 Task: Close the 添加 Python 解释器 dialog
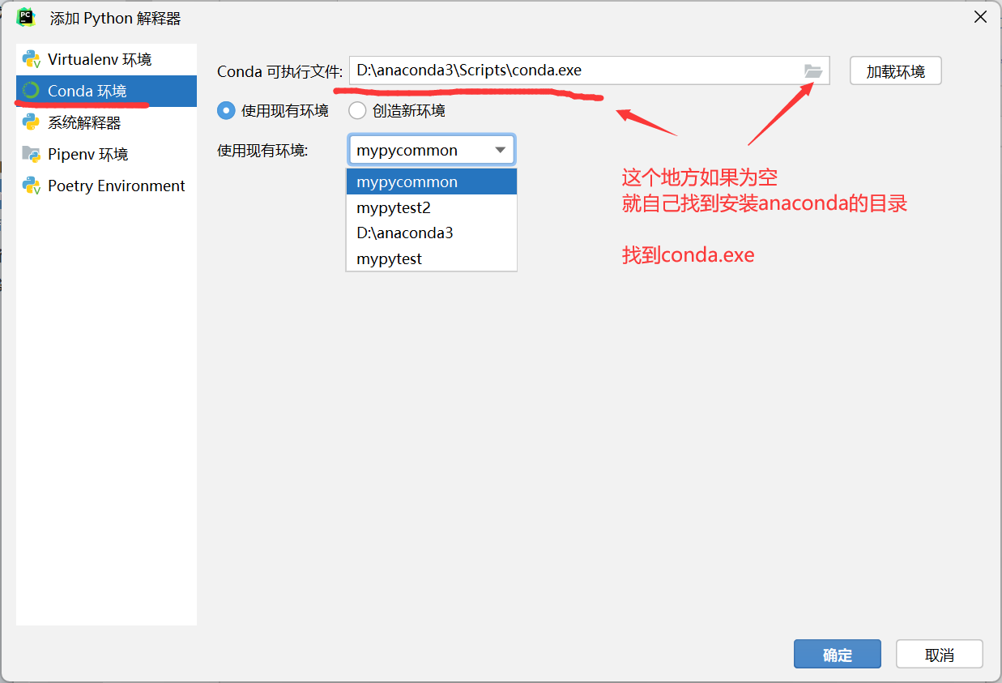tap(981, 17)
